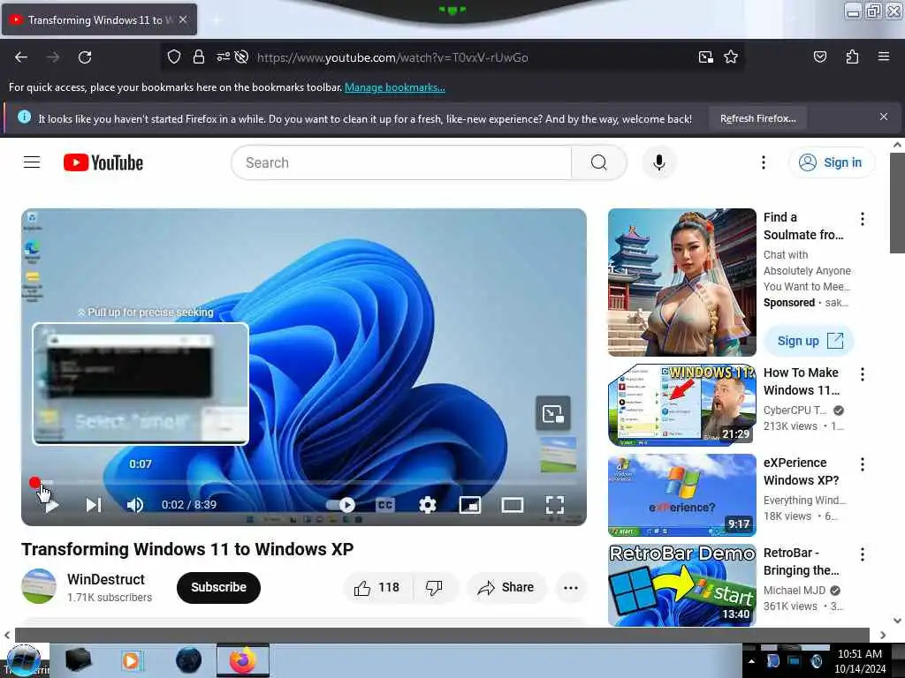This screenshot has height=678, width=905.
Task: Enter full screen mode
Action: pyautogui.click(x=555, y=505)
